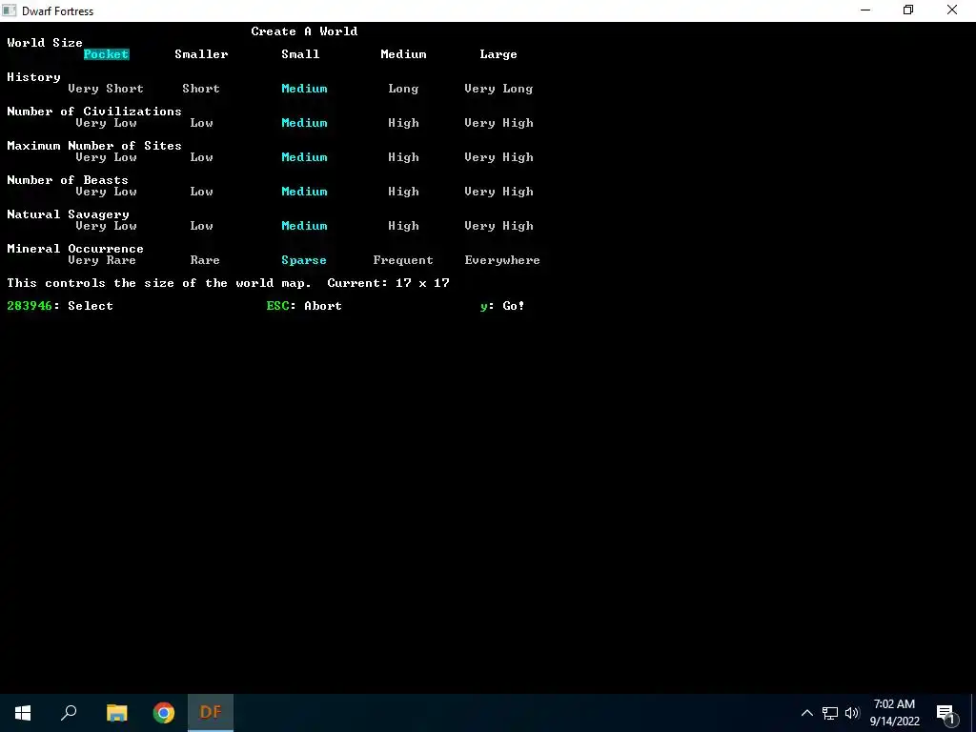
Task: Select Smaller world size
Action: [201, 54]
